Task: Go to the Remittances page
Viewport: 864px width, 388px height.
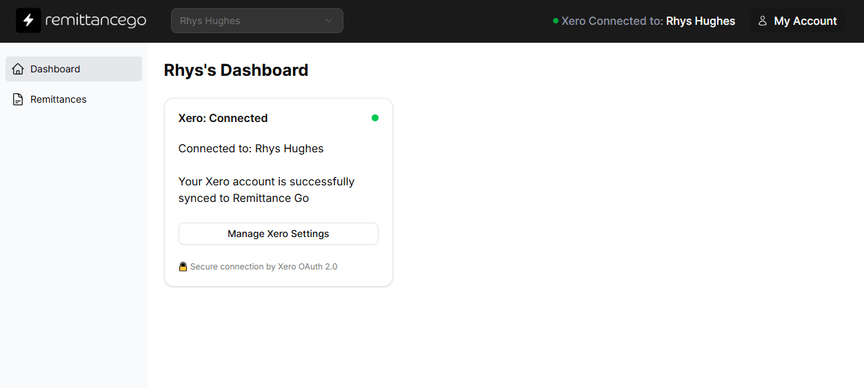Action: [59, 99]
